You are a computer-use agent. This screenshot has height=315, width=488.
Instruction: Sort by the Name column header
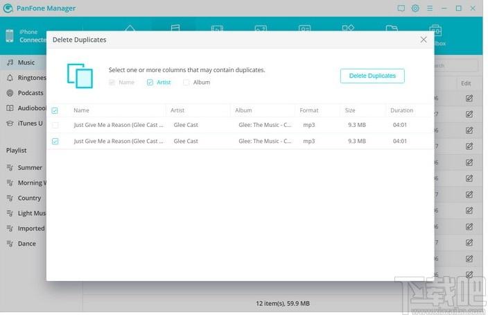(81, 110)
